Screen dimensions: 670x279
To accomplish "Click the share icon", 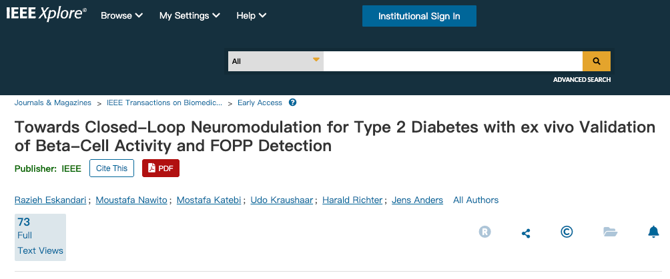I will coord(526,232).
